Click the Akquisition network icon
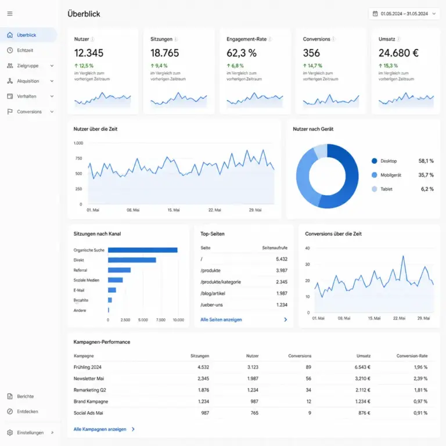 tap(10, 81)
